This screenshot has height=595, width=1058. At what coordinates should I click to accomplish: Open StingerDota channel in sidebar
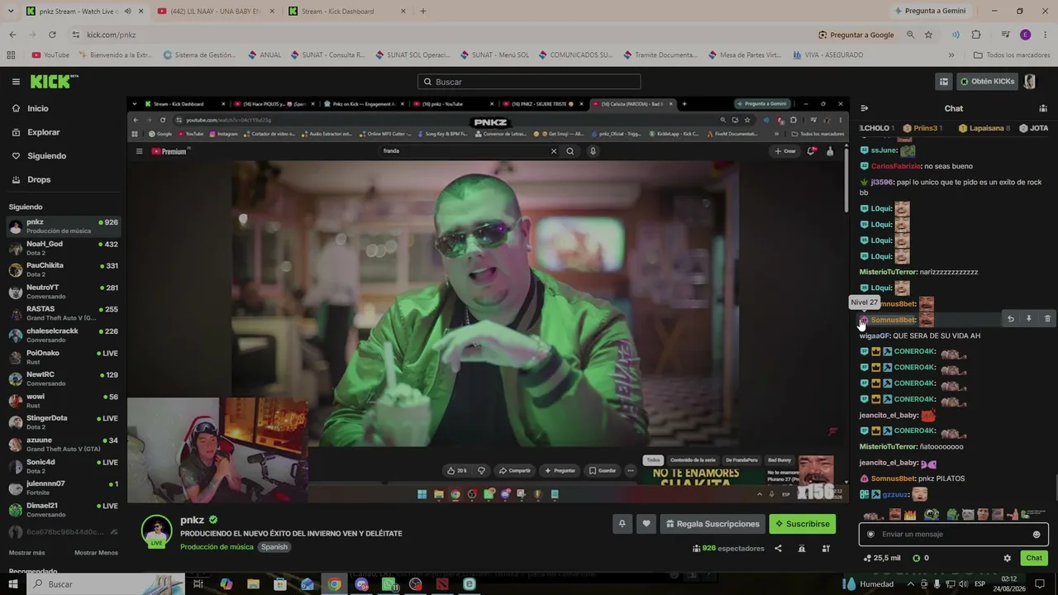[x=64, y=422]
